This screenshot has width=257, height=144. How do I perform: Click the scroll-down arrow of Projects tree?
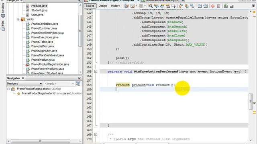click(x=80, y=72)
